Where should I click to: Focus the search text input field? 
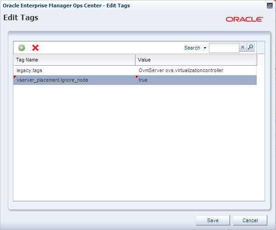point(224,48)
